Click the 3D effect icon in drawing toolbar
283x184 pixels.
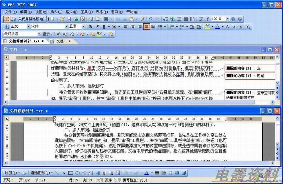tap(184, 173)
